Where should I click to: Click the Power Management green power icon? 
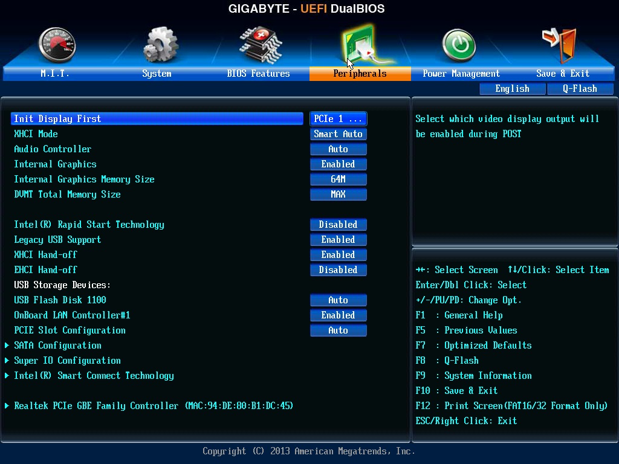pos(459,45)
